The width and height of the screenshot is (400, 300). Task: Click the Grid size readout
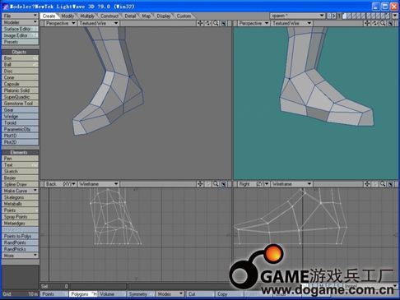[20, 294]
